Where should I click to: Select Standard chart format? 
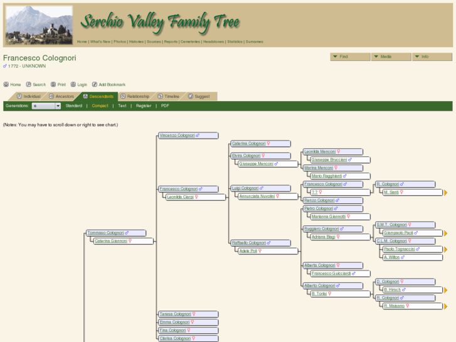click(x=74, y=105)
